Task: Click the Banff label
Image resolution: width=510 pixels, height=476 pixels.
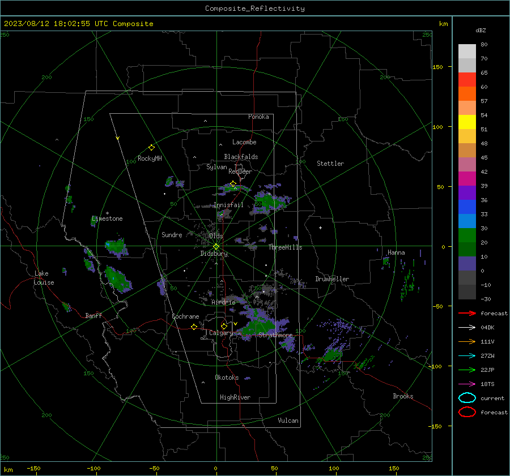Action: (93, 315)
